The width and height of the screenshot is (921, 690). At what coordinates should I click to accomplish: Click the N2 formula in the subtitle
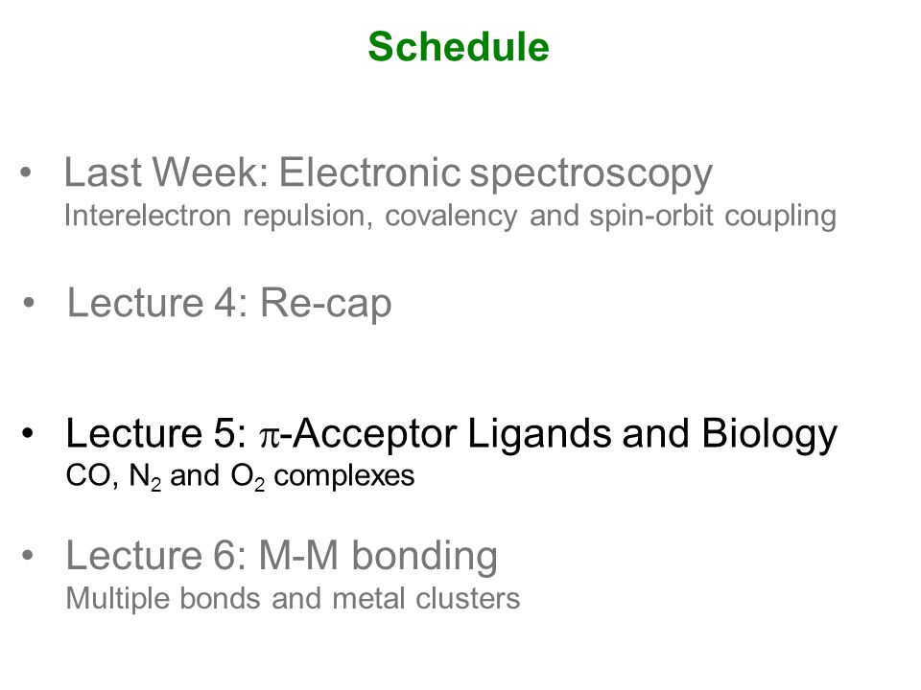145,476
